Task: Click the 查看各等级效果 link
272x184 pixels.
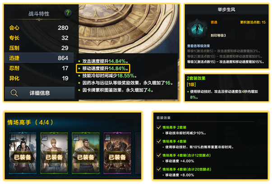Action: point(198,46)
